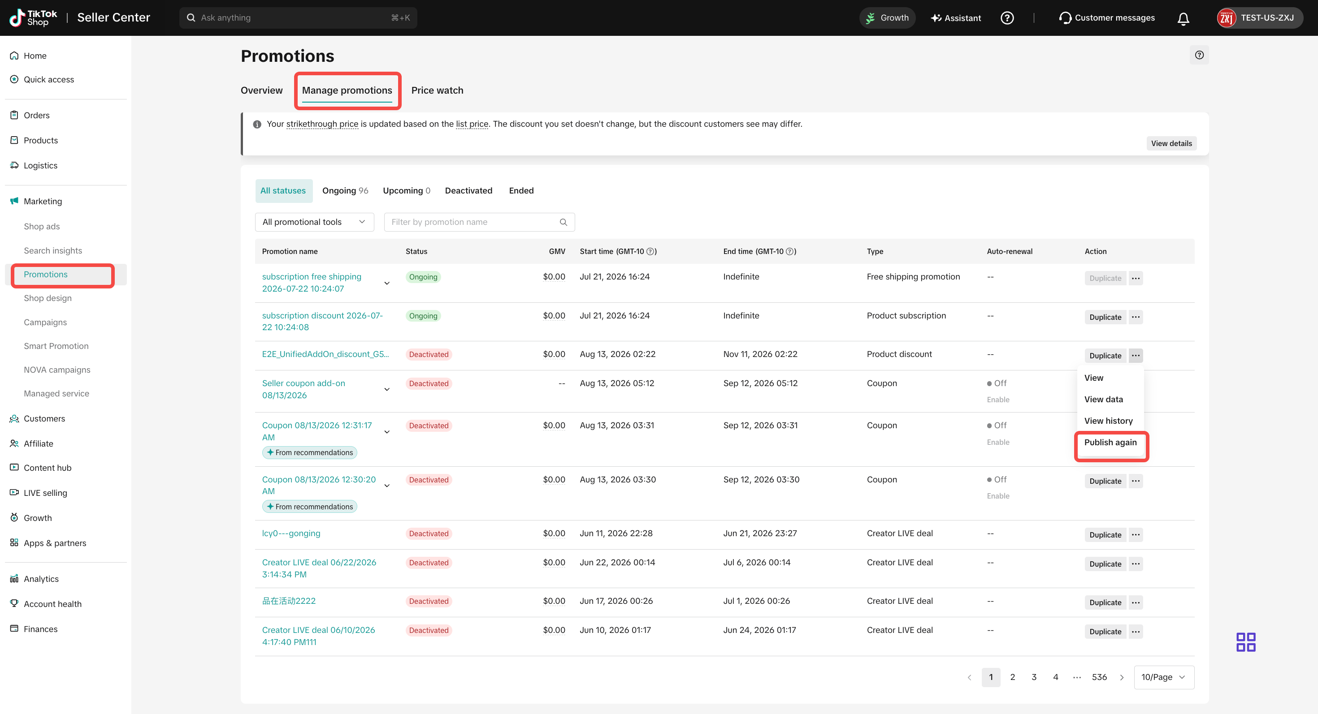
Task: Expand Coupon 08/13/2026 12:31:17 AM row
Action: click(387, 432)
